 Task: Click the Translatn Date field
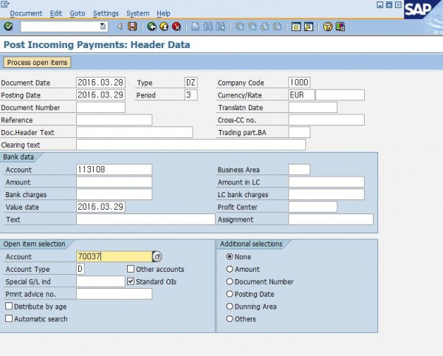pos(313,107)
